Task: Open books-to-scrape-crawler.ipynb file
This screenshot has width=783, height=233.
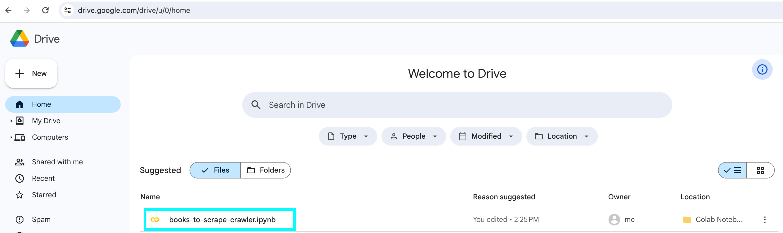Action: 222,220
